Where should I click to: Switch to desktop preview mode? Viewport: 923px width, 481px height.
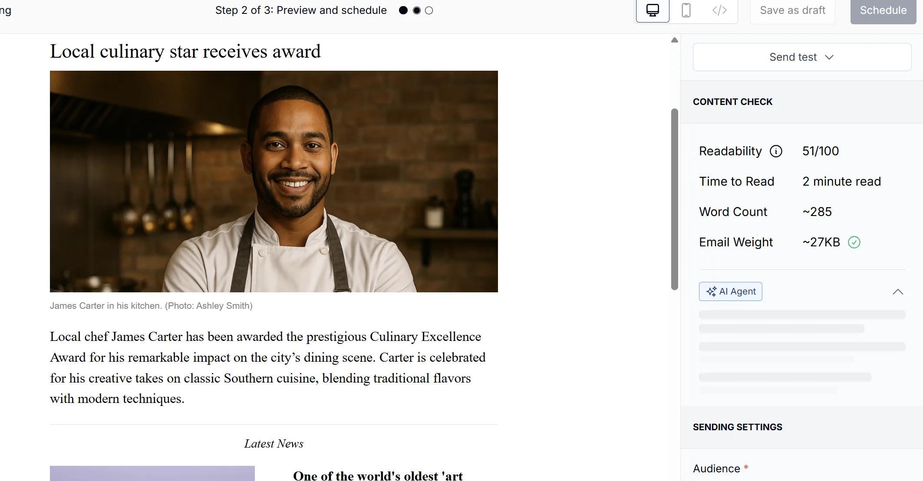click(653, 10)
